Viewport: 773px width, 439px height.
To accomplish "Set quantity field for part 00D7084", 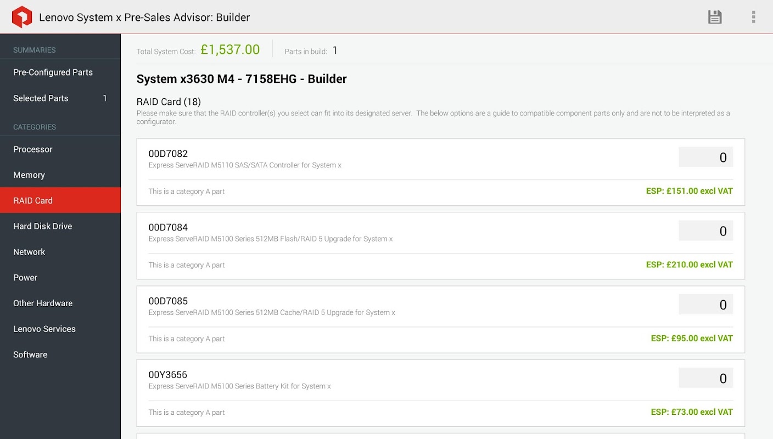I will click(x=706, y=231).
